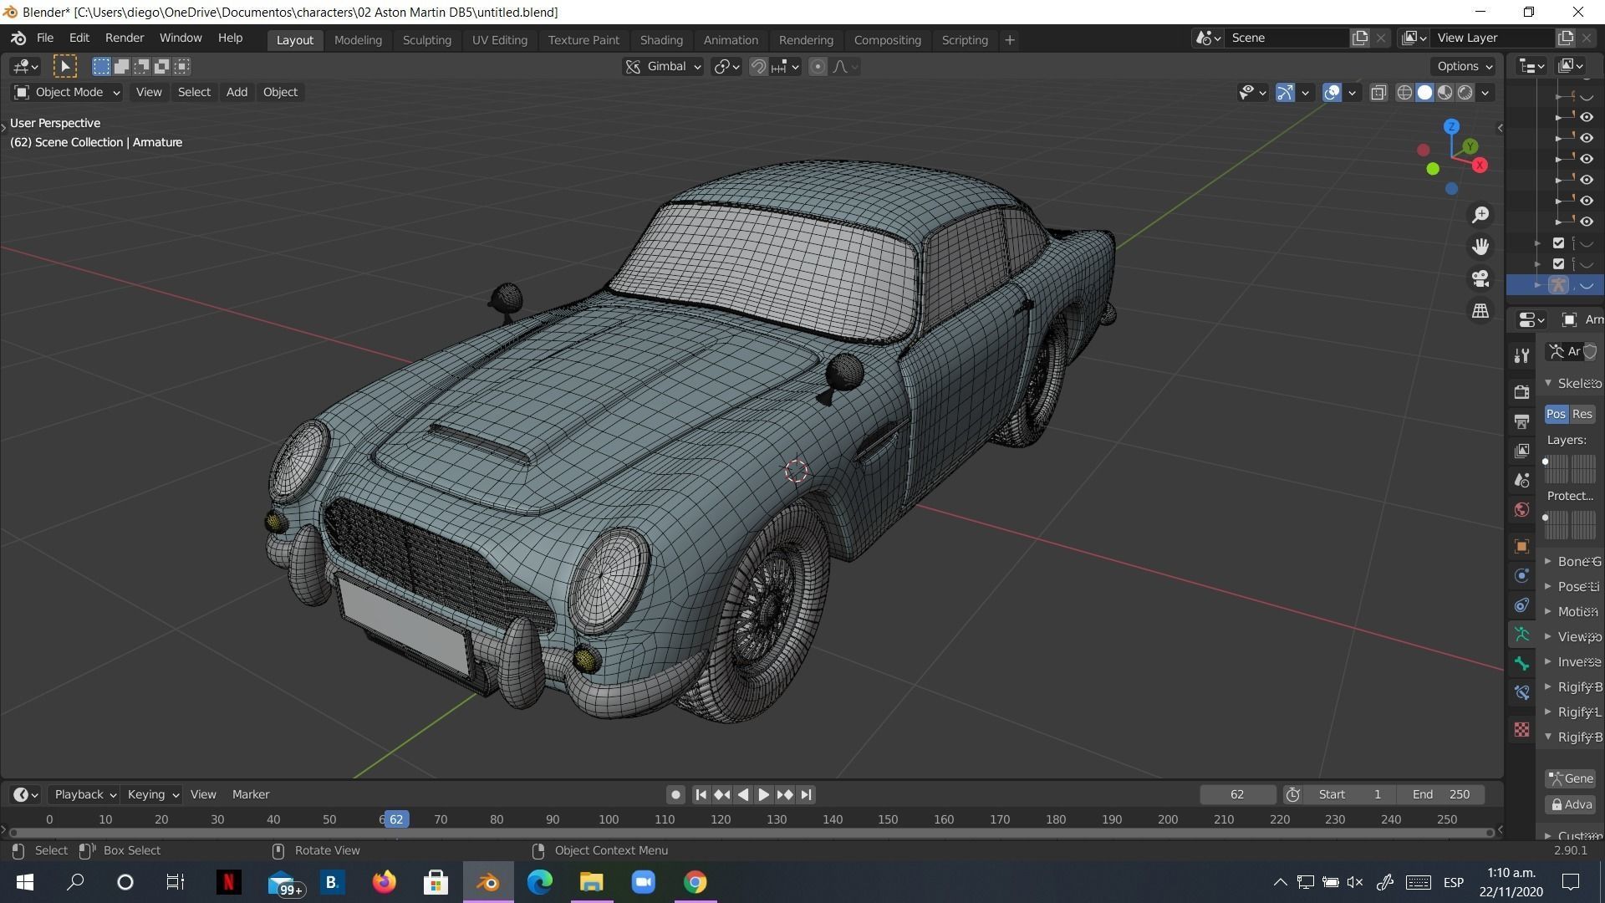
Task: Open the Options dropdown
Action: [x=1464, y=66]
